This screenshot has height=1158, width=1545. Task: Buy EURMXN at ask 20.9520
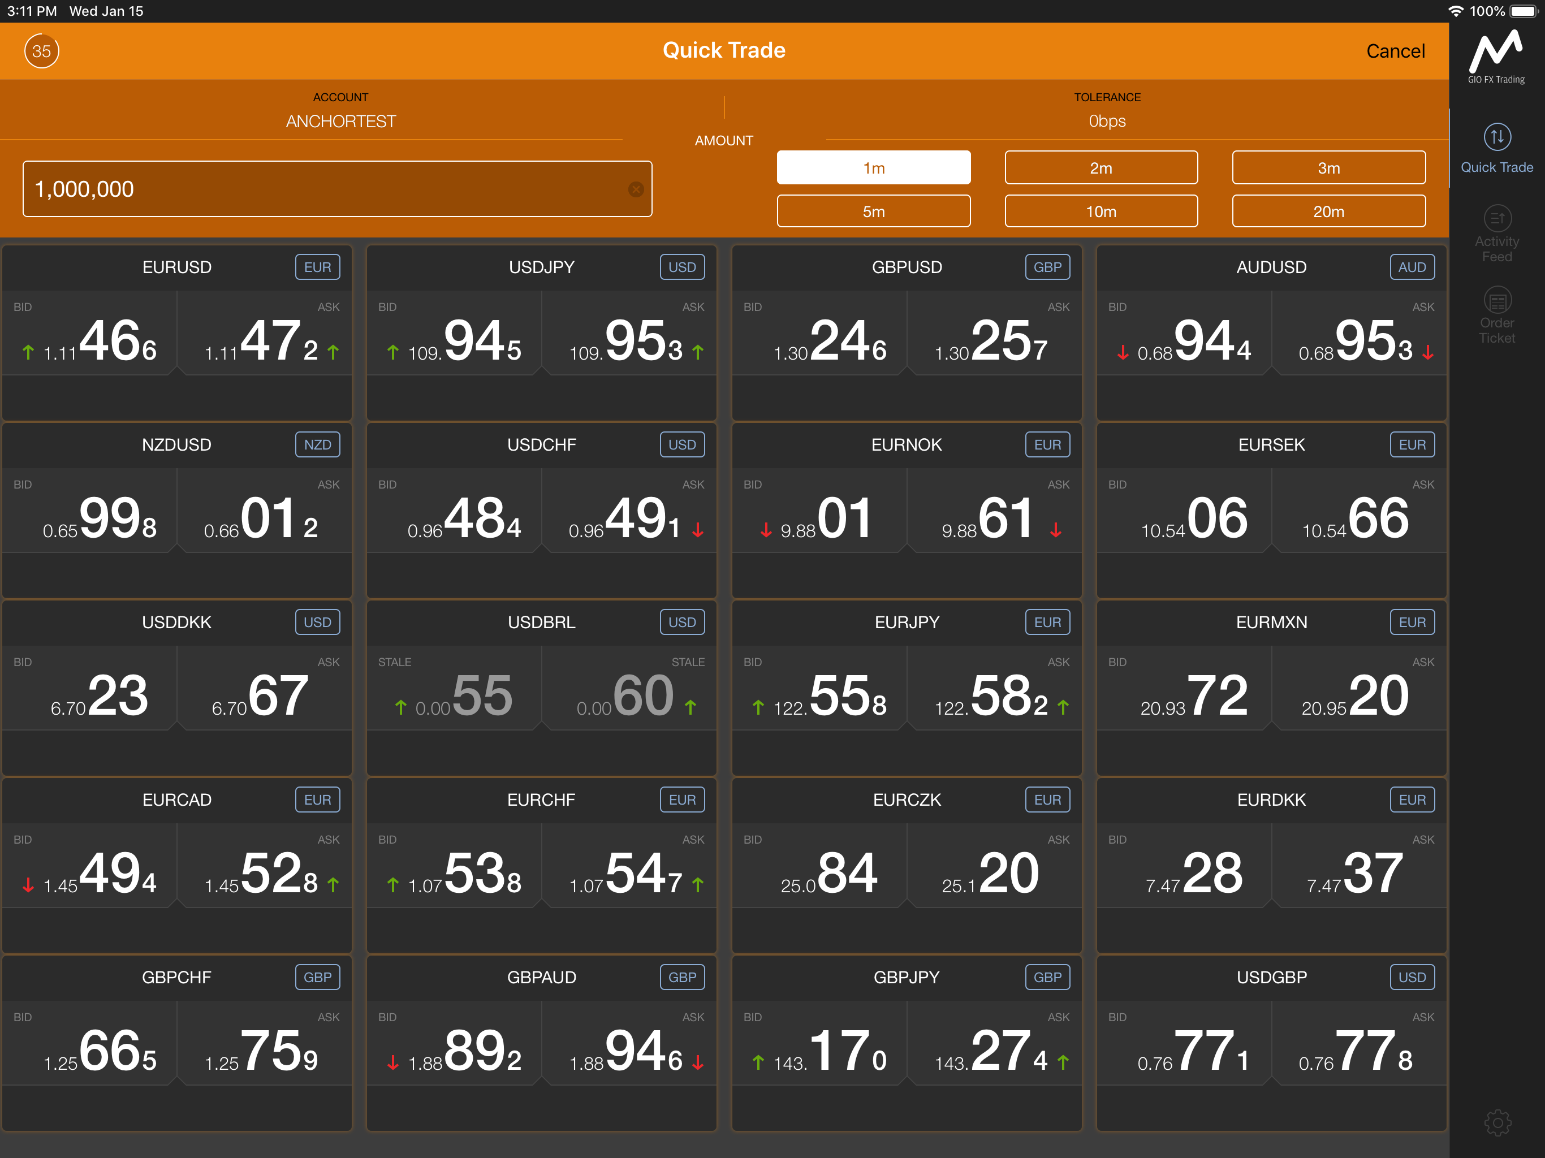point(1359,688)
